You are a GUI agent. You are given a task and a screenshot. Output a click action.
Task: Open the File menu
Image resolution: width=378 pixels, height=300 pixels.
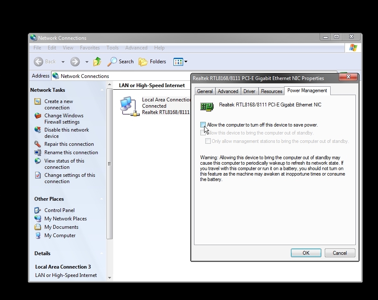[37, 48]
